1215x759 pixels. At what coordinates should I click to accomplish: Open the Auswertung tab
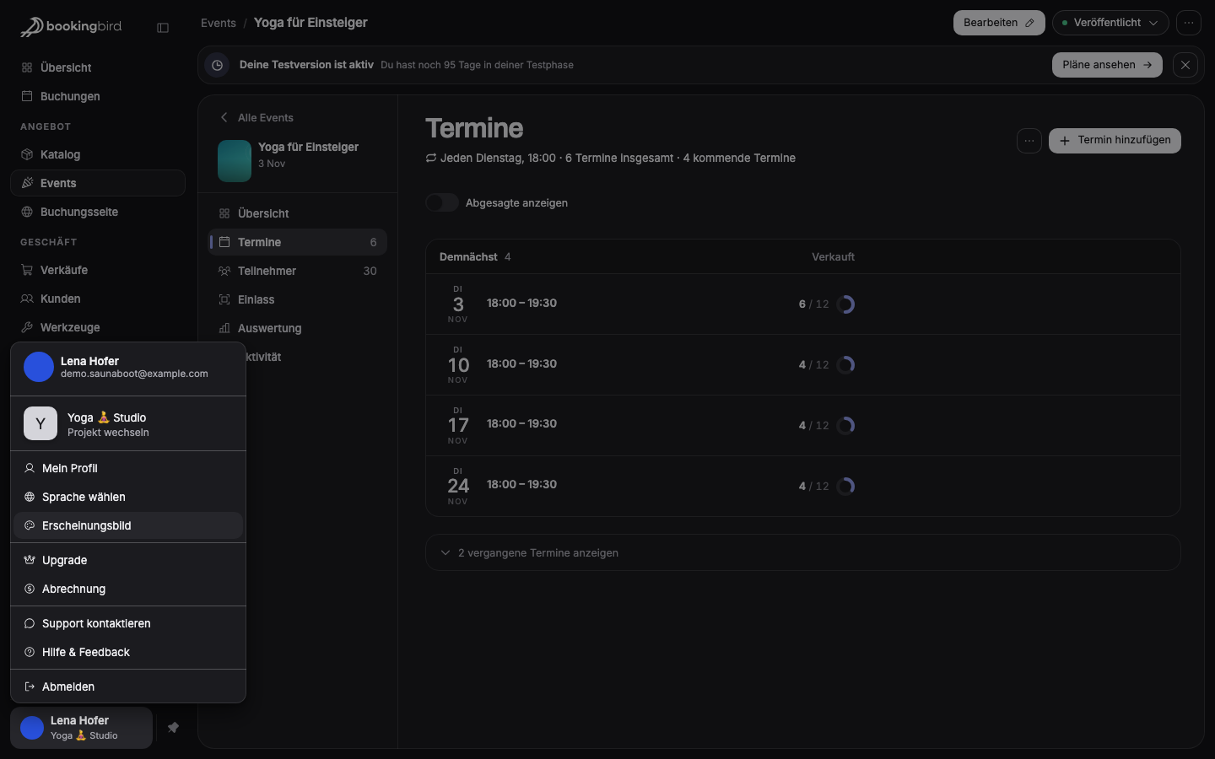click(x=298, y=328)
